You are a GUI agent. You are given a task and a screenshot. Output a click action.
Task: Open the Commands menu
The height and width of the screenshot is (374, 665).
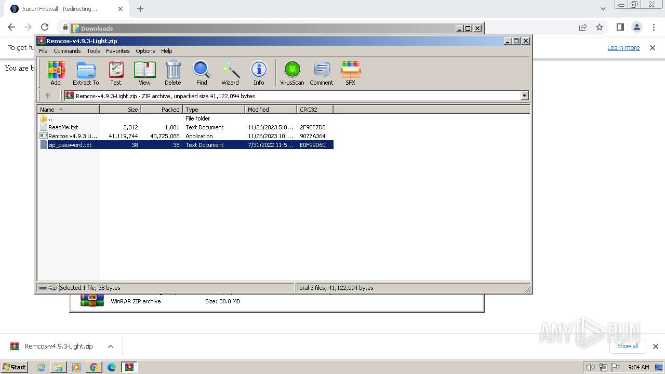click(67, 51)
